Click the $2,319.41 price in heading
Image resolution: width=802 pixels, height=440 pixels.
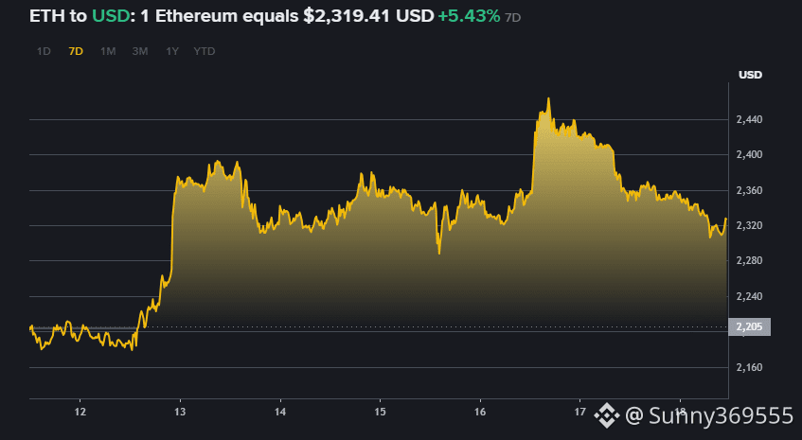pos(348,16)
